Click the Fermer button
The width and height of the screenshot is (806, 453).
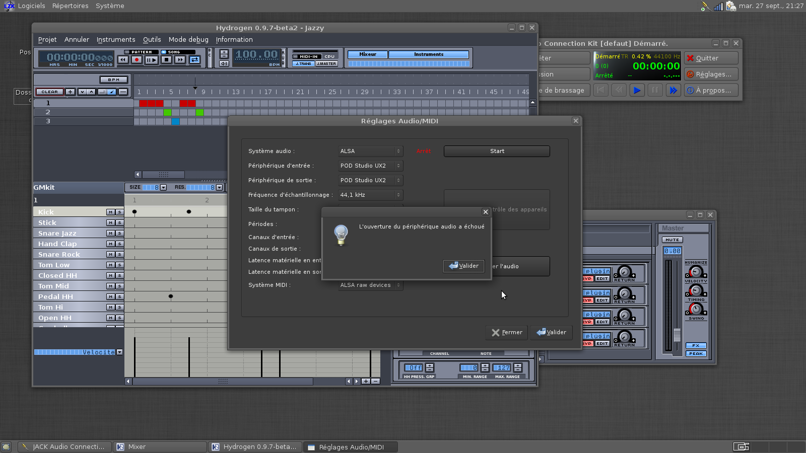point(507,332)
